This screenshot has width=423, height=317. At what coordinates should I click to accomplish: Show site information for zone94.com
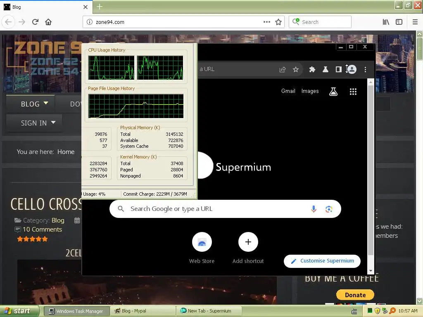click(90, 22)
